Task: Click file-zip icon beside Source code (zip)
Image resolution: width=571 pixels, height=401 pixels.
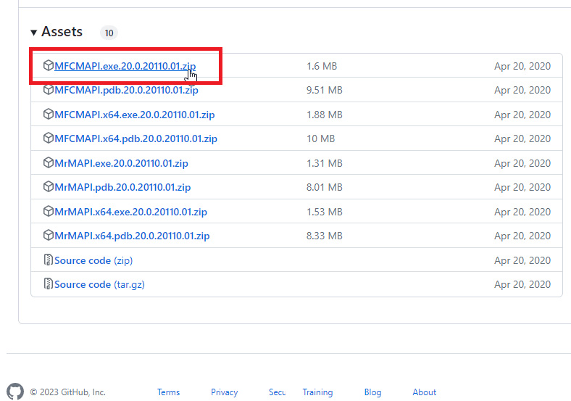Action: (49, 260)
